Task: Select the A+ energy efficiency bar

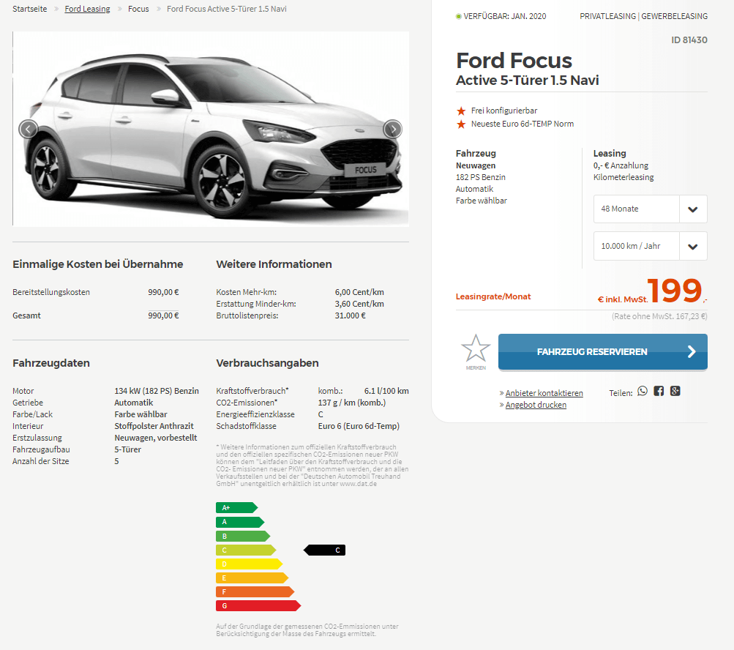Action: 236,508
